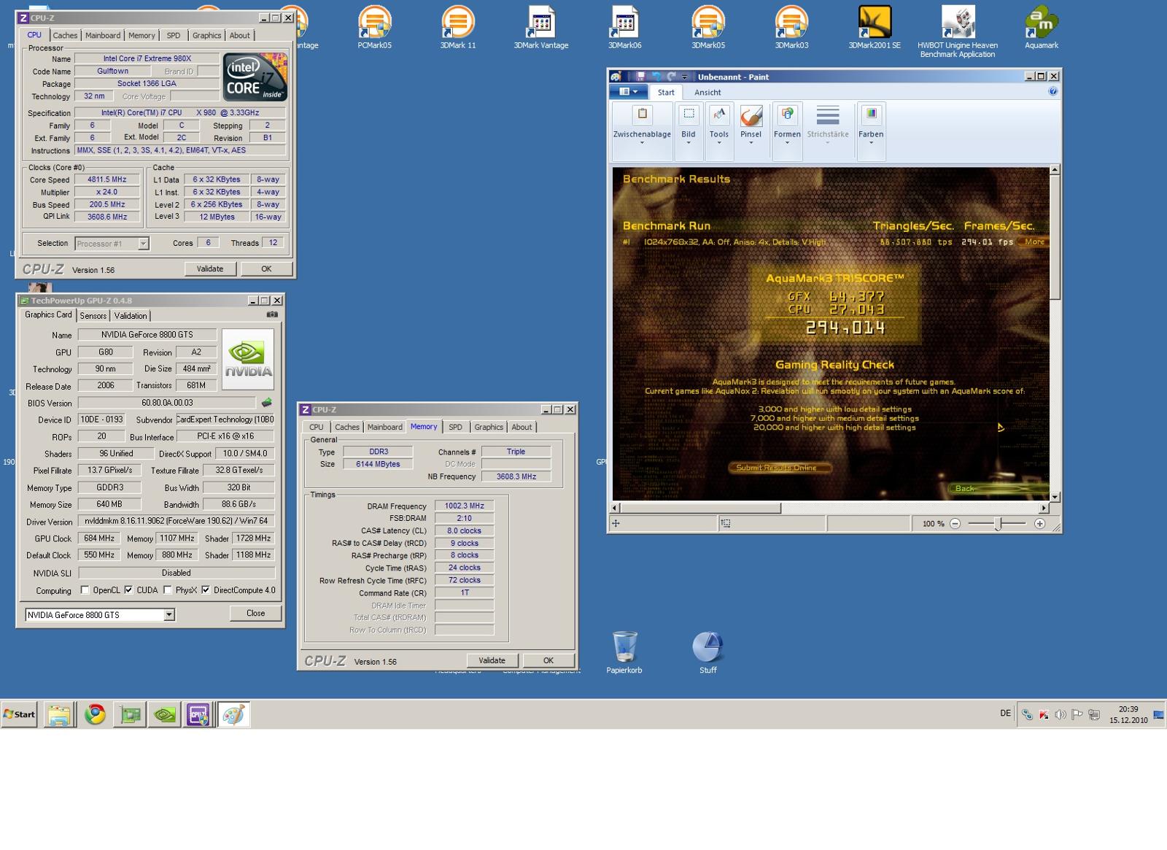Viewport: 1167px width, 850px height.
Task: Click the Core Speed value 4811.5 MHz
Action: click(x=107, y=179)
